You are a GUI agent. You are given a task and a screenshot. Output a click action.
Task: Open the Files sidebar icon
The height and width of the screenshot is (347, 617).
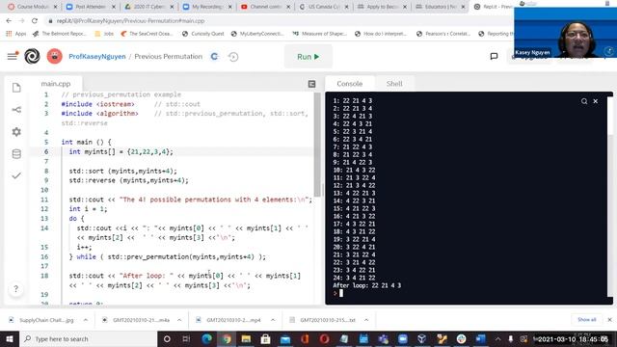[x=16, y=88]
